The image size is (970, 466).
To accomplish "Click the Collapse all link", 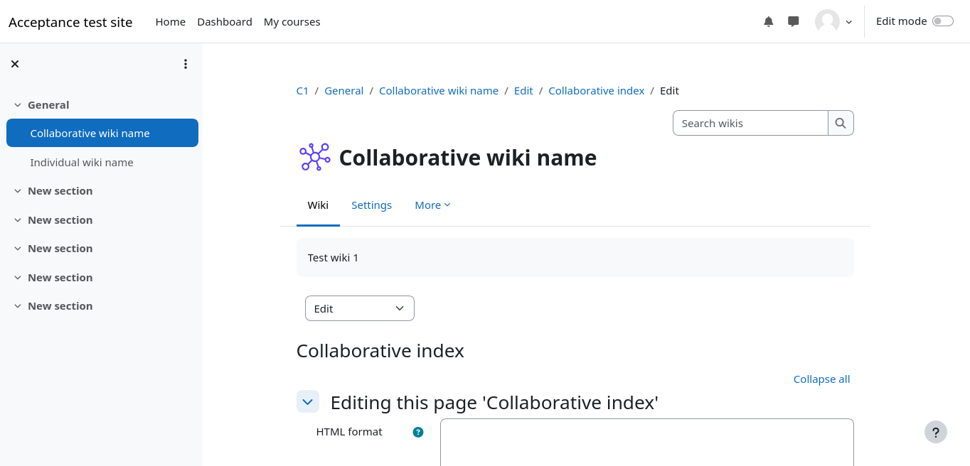I will coord(821,379).
